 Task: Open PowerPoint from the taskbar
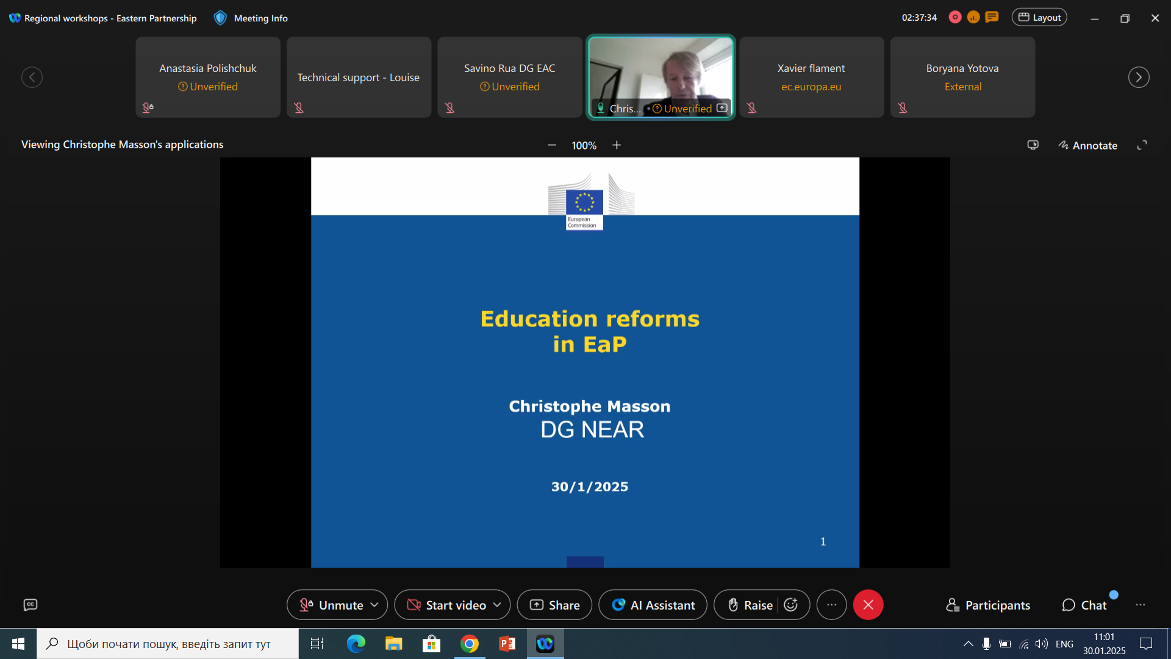pos(507,644)
